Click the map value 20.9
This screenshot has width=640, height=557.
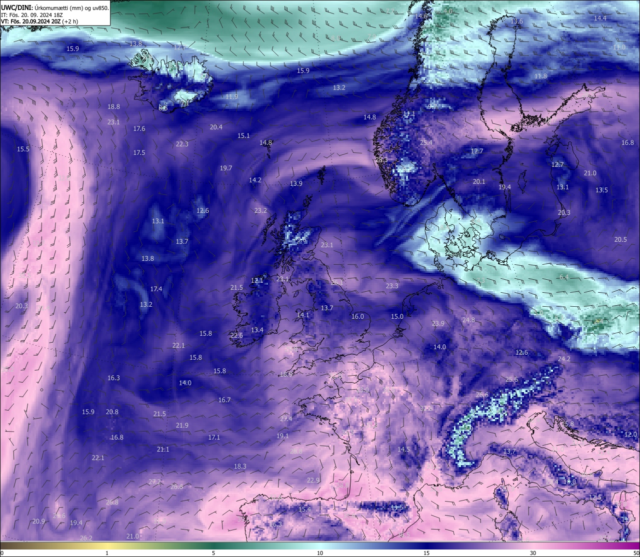click(38, 522)
